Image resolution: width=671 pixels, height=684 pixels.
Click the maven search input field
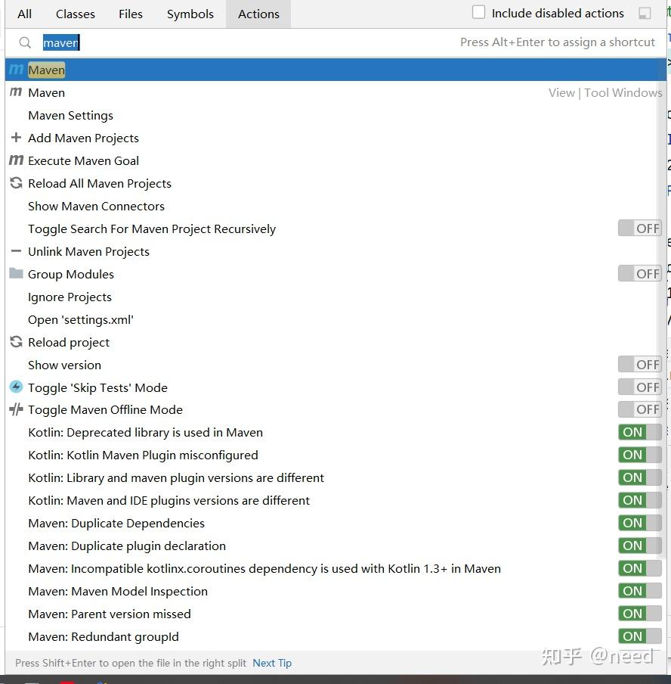(335, 42)
